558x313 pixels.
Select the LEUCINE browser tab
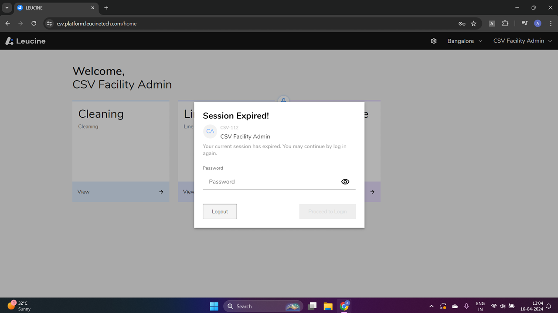(x=56, y=8)
